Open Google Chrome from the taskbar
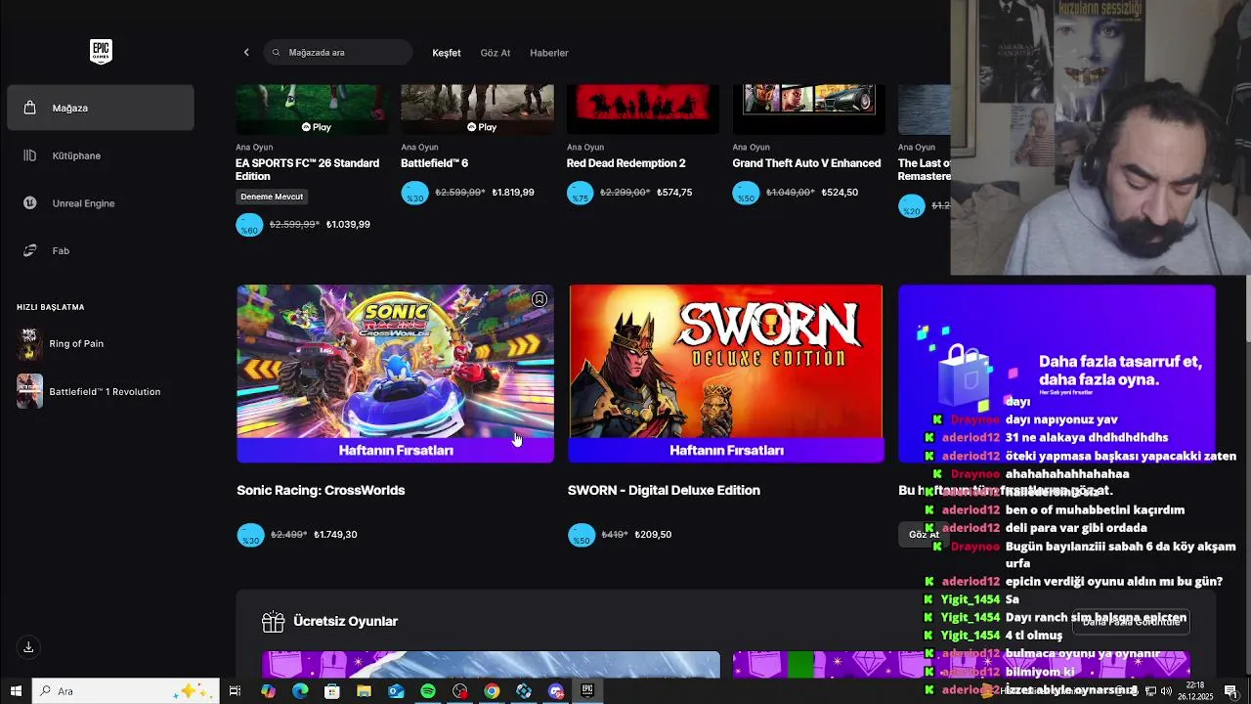This screenshot has height=704, width=1251. [x=492, y=691]
